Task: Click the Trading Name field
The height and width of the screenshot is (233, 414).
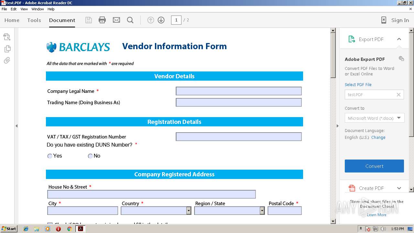Action: coord(239,102)
